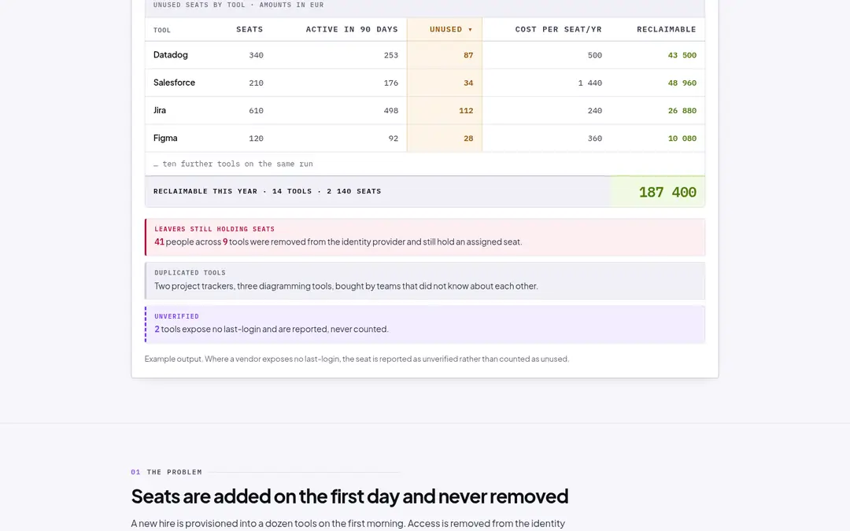Click Jira's reclaimable amount 26 880
The width and height of the screenshot is (850, 531).
coord(682,111)
